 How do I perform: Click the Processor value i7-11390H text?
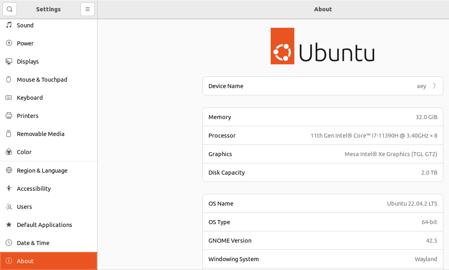(373, 136)
